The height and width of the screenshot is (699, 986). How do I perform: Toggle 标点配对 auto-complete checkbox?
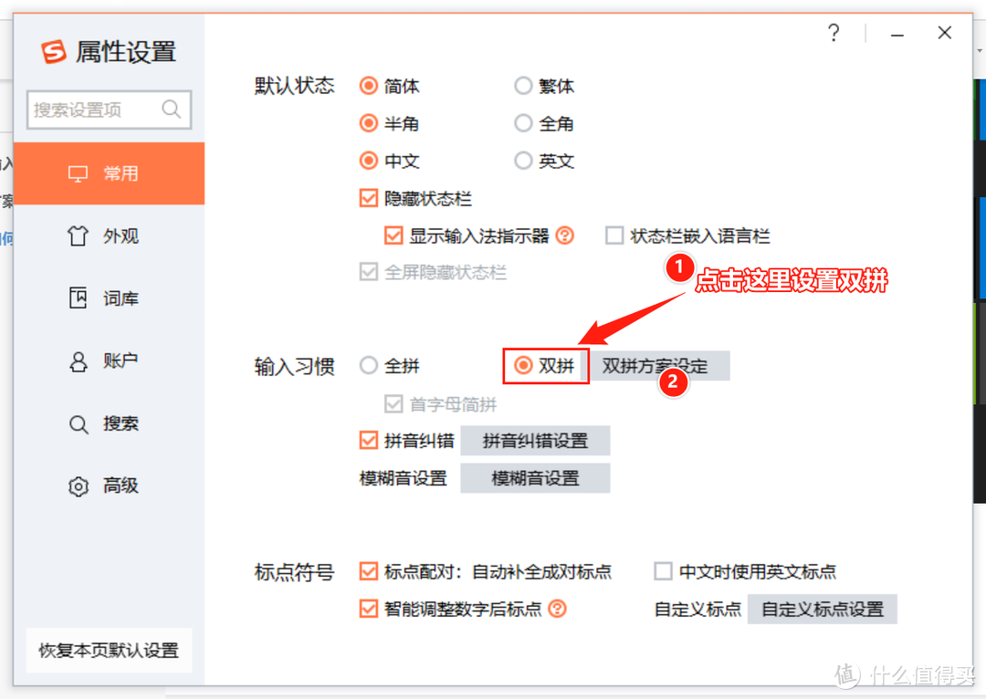pyautogui.click(x=369, y=571)
